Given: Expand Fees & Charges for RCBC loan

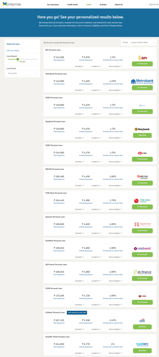Looking at the screenshot, I should pyautogui.click(x=115, y=114).
